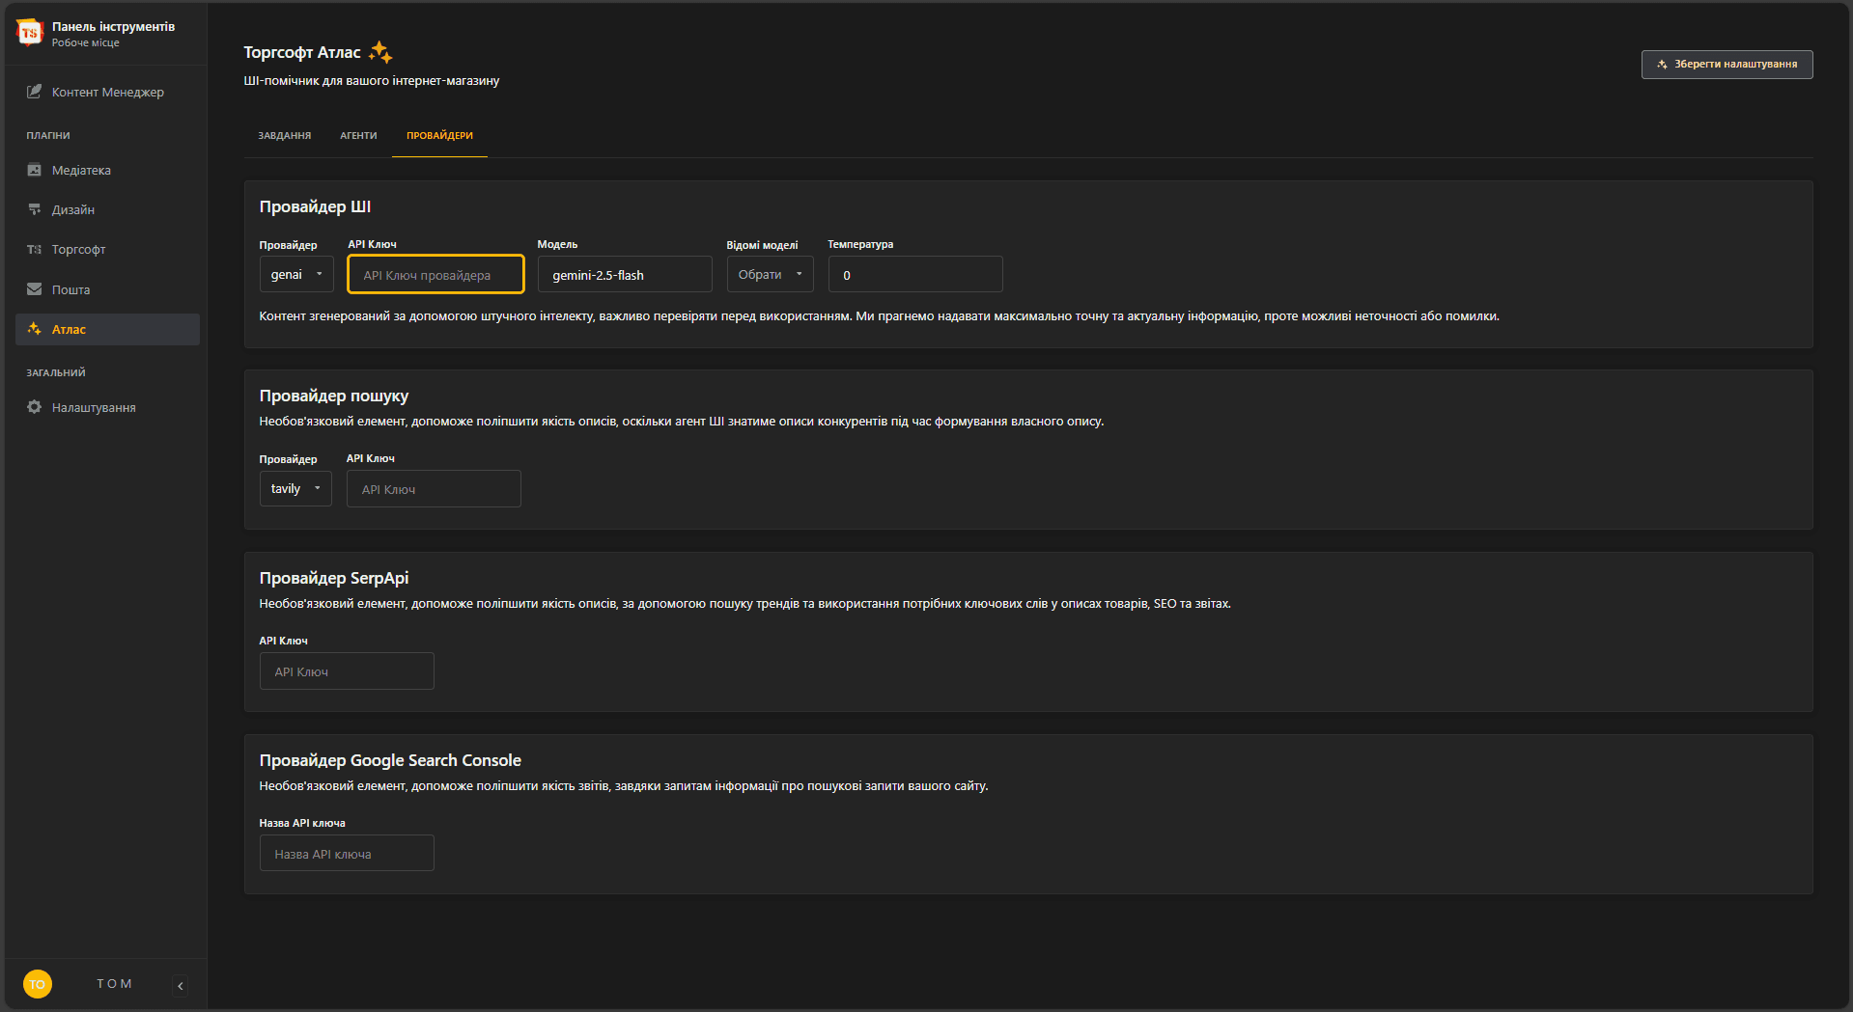Click the Температура input field

coord(915,275)
